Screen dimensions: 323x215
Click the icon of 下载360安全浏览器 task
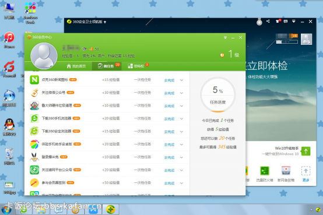(x=34, y=131)
